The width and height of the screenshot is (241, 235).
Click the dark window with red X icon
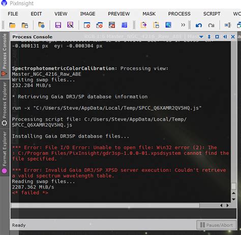[112, 25]
